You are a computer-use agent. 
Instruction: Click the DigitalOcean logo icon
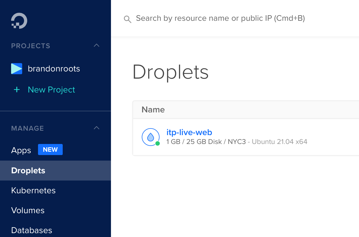(x=19, y=21)
